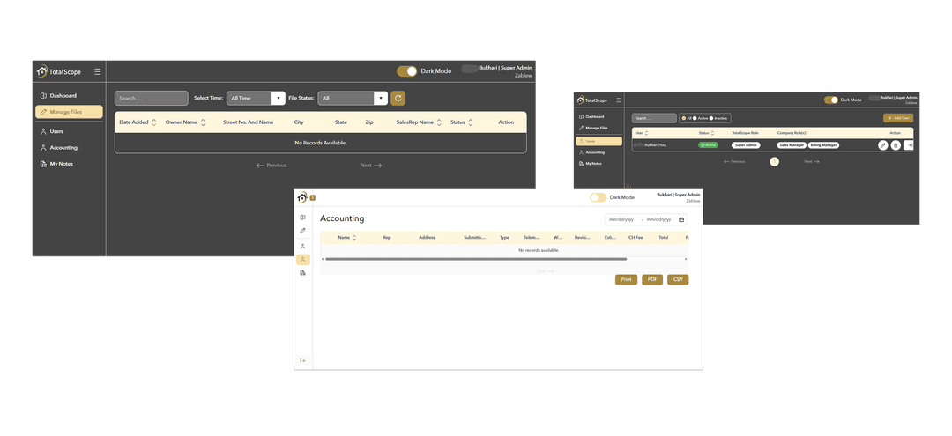Click the logout icon at the sidebar bottom

302,361
